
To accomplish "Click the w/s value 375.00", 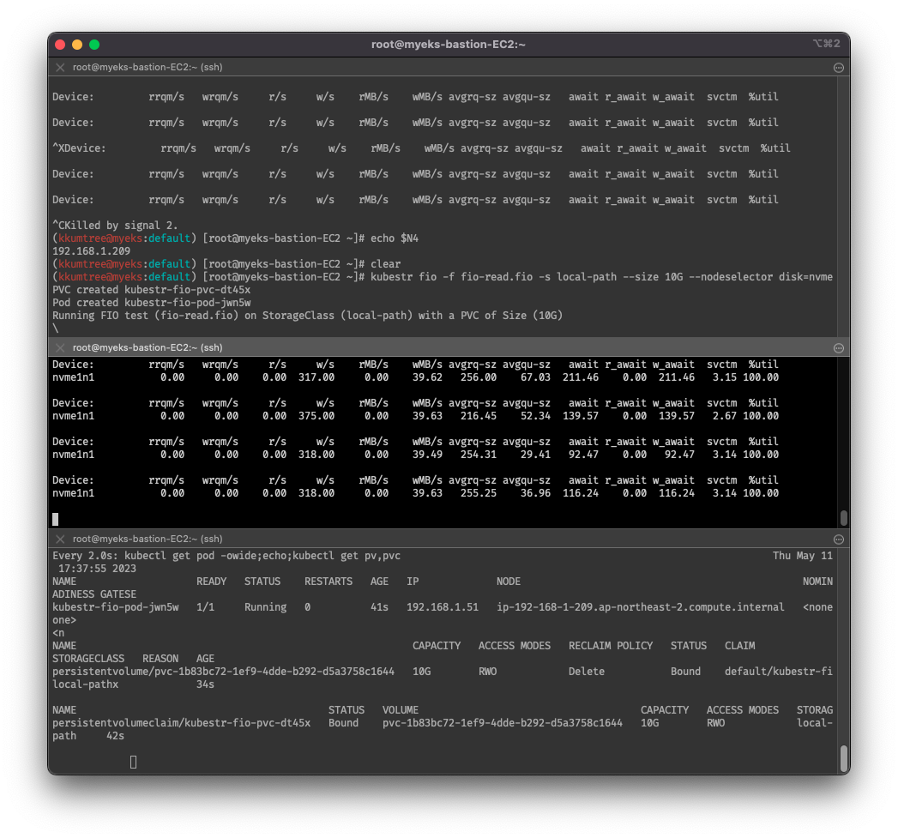I will pos(316,416).
